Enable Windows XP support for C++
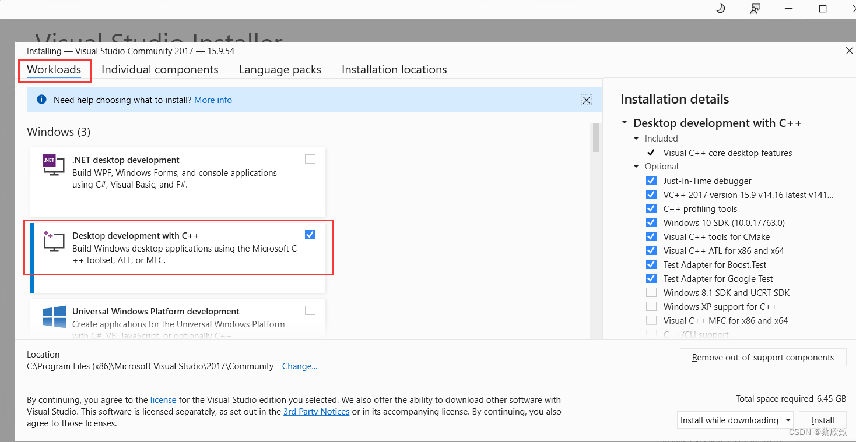 click(x=651, y=306)
